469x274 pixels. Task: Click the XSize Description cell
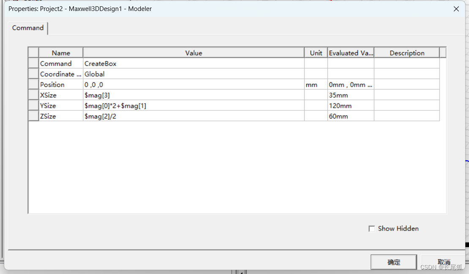(406, 95)
